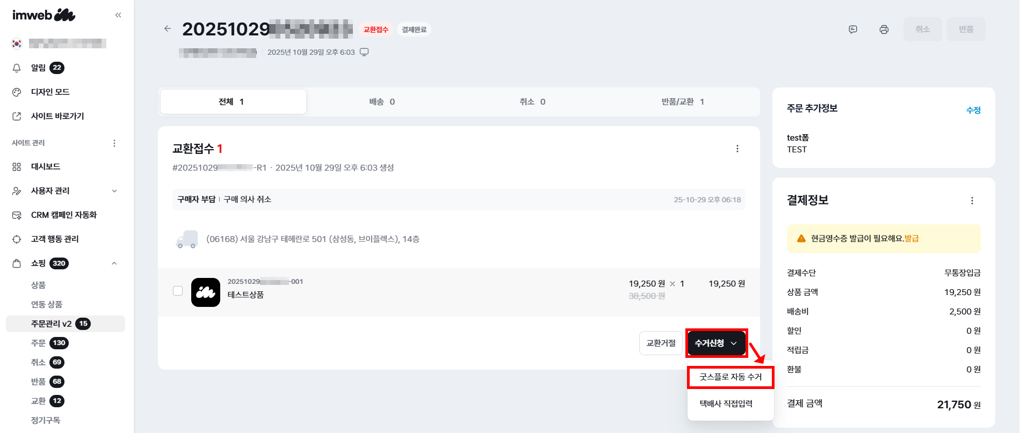Click the monitor device icon beside order date
Screen dimensions: 1020x433
(364, 52)
